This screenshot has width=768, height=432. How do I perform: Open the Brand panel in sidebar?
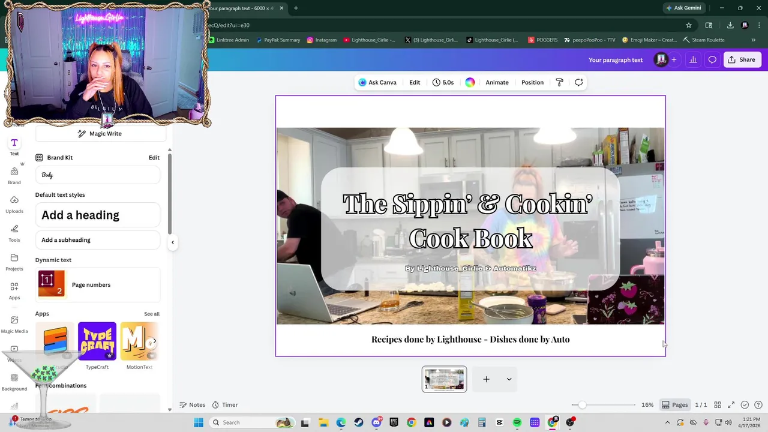[x=14, y=176]
